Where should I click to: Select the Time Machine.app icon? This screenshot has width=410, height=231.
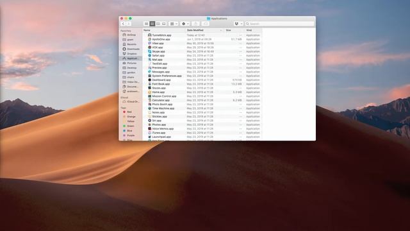pyautogui.click(x=149, y=108)
